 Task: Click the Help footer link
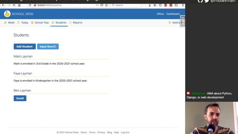coord(116,133)
